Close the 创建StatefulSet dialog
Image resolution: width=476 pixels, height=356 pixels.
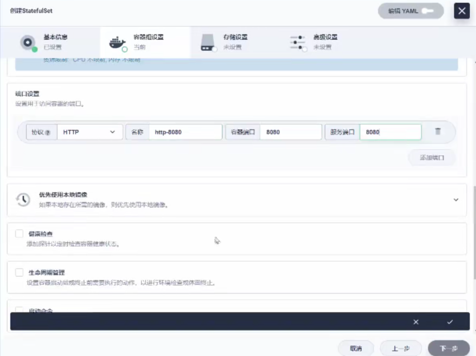462,11
